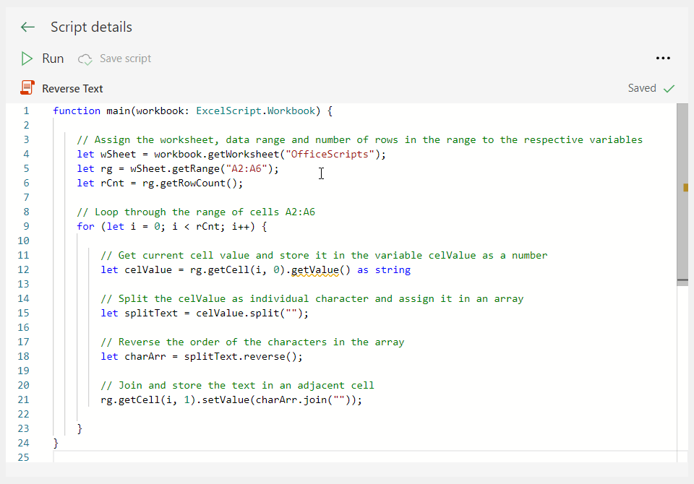Click the underlined getValue on line 12
The height and width of the screenshot is (484, 694).
point(314,270)
